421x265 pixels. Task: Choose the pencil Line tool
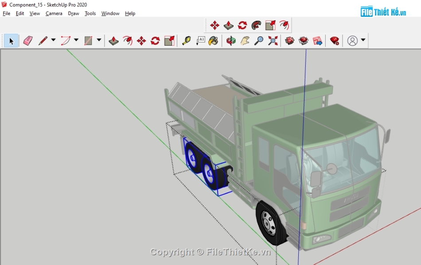(43, 41)
